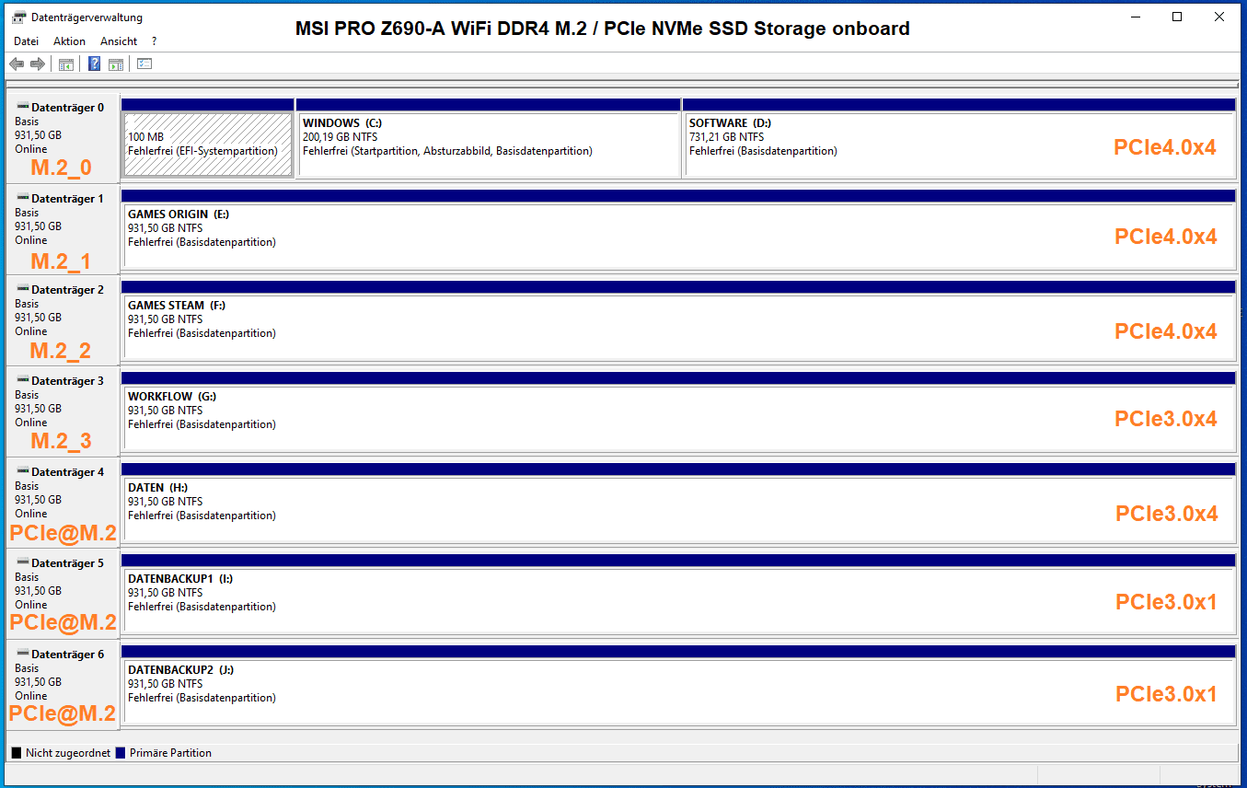Select the 100 MB EFI system partition
The width and height of the screenshot is (1247, 788).
[208, 138]
